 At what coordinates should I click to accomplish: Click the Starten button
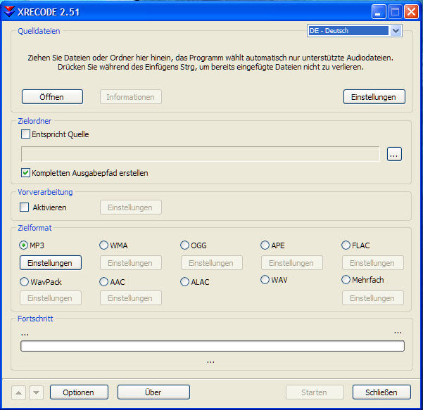(315, 392)
